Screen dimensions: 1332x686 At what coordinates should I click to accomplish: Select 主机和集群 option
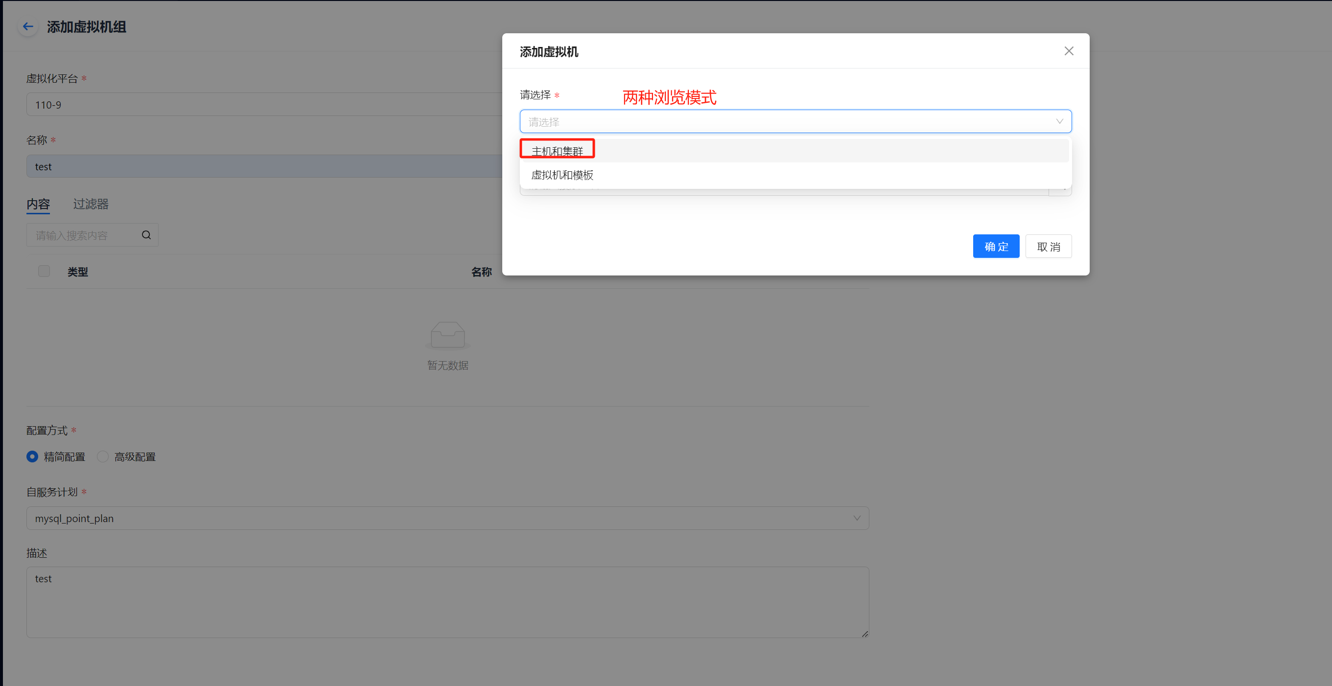pyautogui.click(x=557, y=151)
